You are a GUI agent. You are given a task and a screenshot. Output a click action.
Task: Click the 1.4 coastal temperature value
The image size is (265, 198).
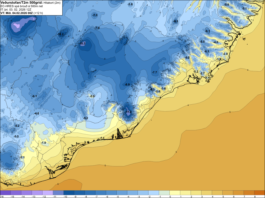208,78
